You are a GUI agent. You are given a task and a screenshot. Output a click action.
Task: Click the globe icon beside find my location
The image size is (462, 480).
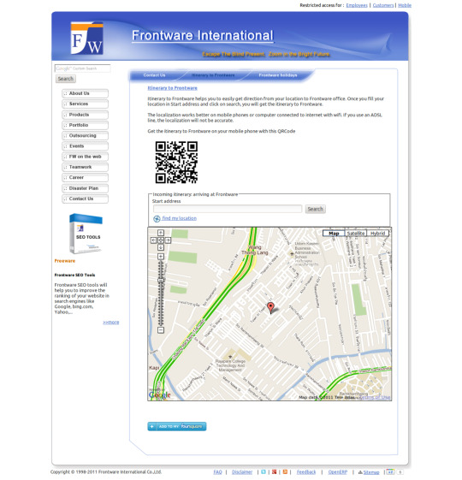(157, 218)
